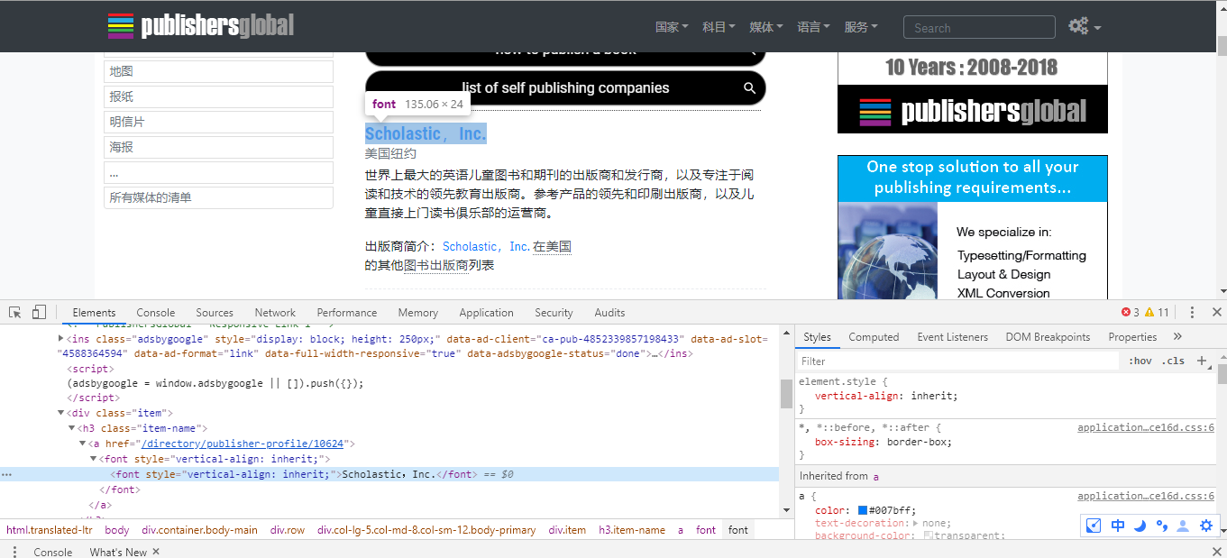
Task: Click the #007bff color swatch
Action: tap(863, 510)
